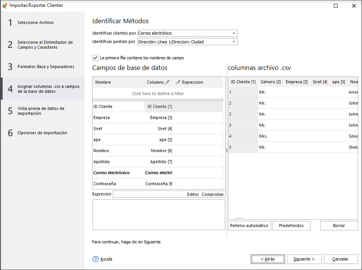The height and width of the screenshot is (270, 362).
Task: Click the splitter handle between the two panels
Action: tap(226, 150)
